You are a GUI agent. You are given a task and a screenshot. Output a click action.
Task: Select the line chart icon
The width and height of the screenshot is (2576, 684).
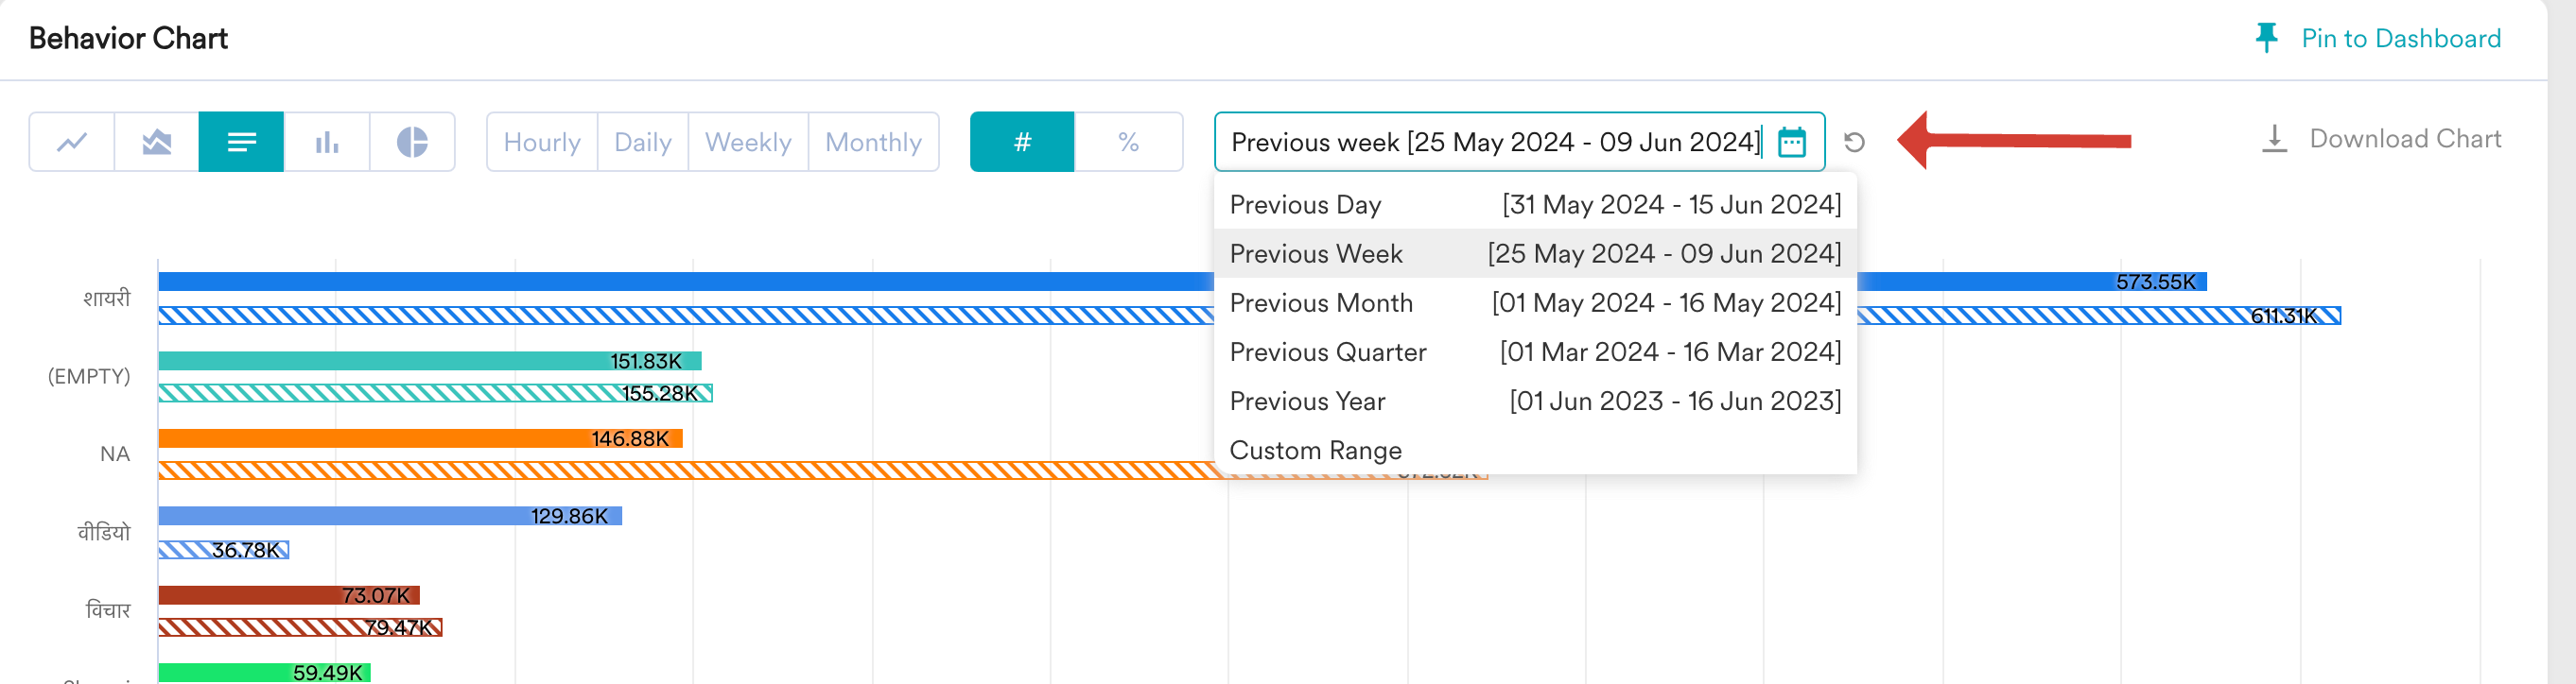72,142
